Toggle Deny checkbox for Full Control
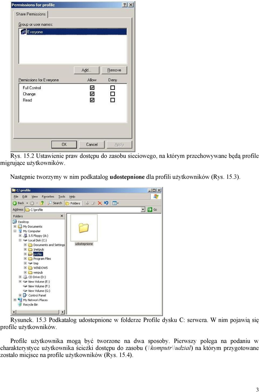259x392 pixels. click(x=113, y=88)
